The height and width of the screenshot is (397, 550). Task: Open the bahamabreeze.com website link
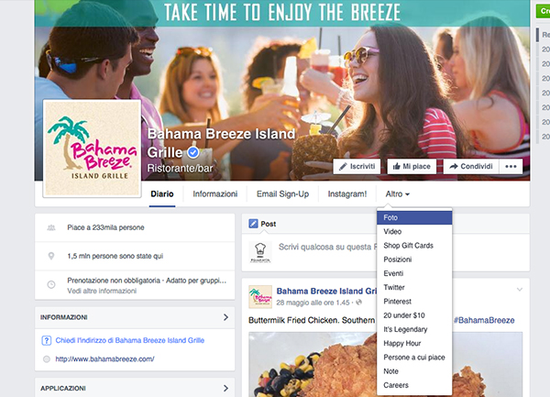[104, 359]
